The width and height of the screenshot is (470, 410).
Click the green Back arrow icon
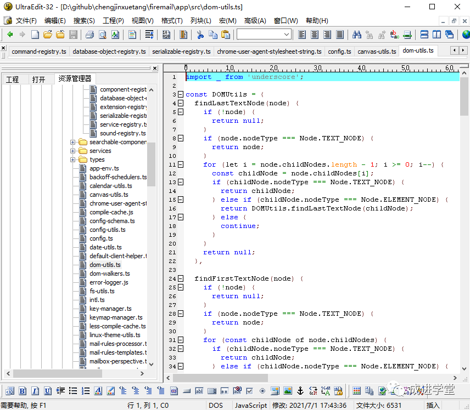(x=10, y=35)
